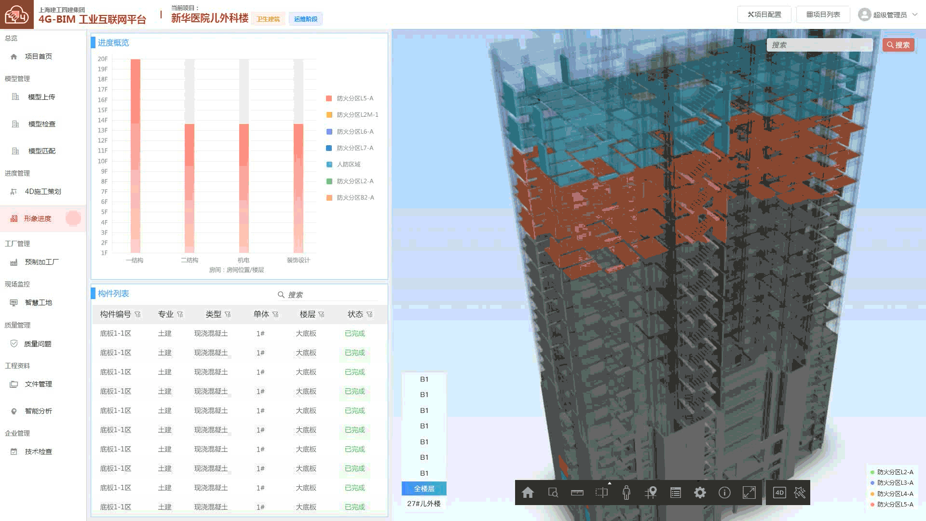
Task: Activate the section cut tool
Action: (x=601, y=493)
